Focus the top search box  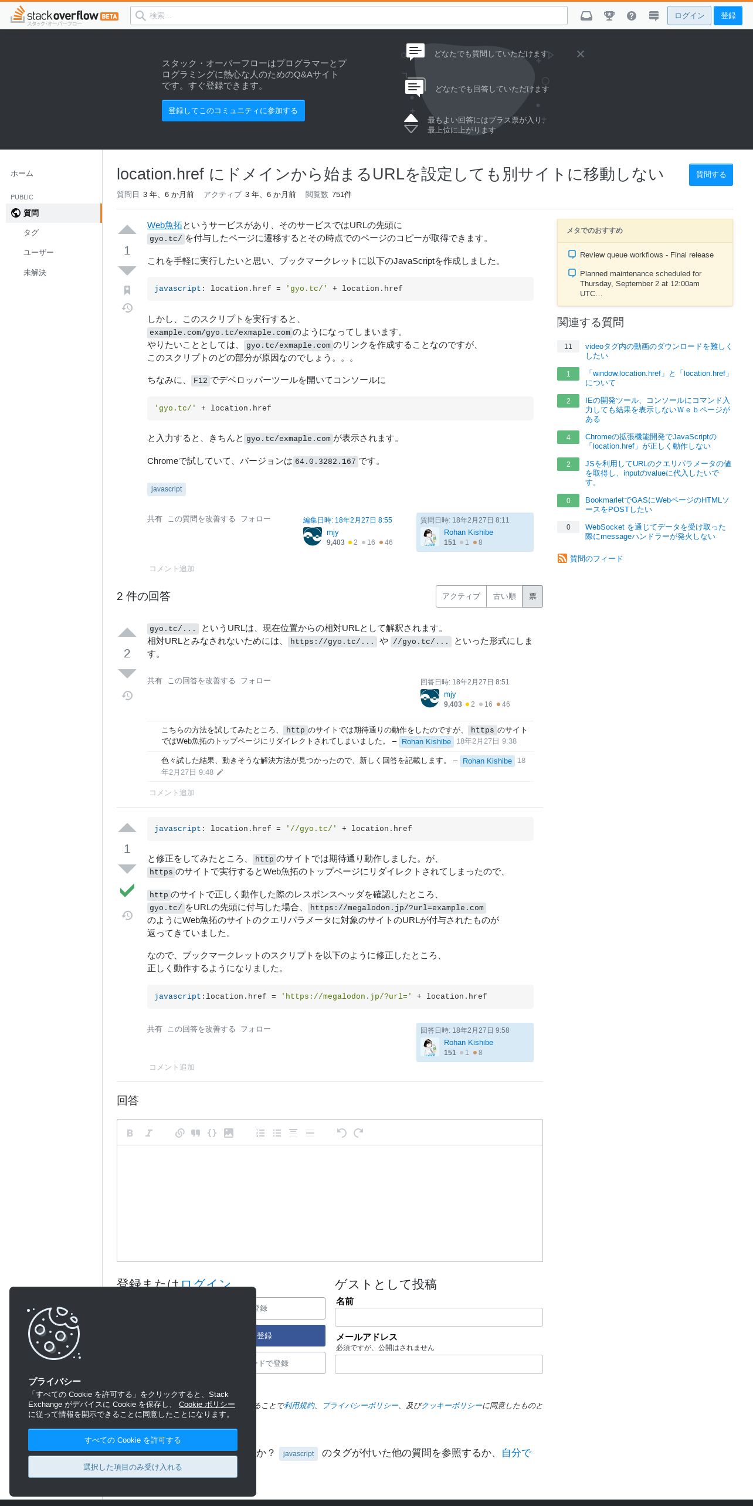pyautogui.click(x=349, y=16)
